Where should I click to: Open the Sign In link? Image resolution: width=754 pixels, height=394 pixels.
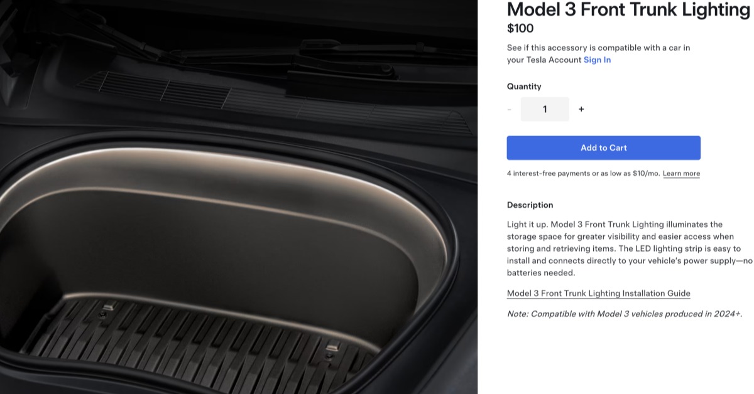click(x=597, y=60)
